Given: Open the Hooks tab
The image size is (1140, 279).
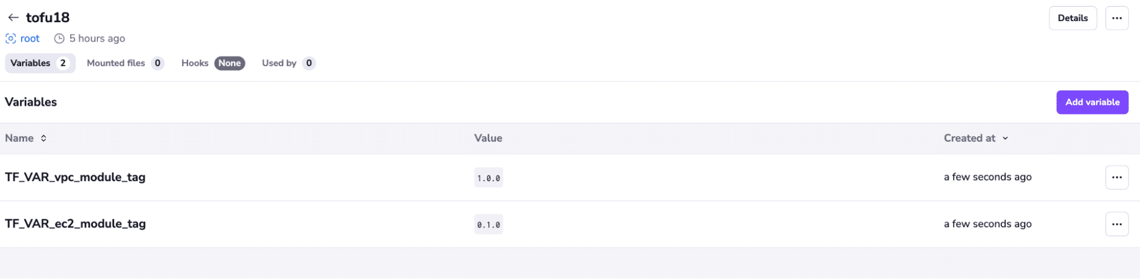Looking at the screenshot, I should [213, 63].
